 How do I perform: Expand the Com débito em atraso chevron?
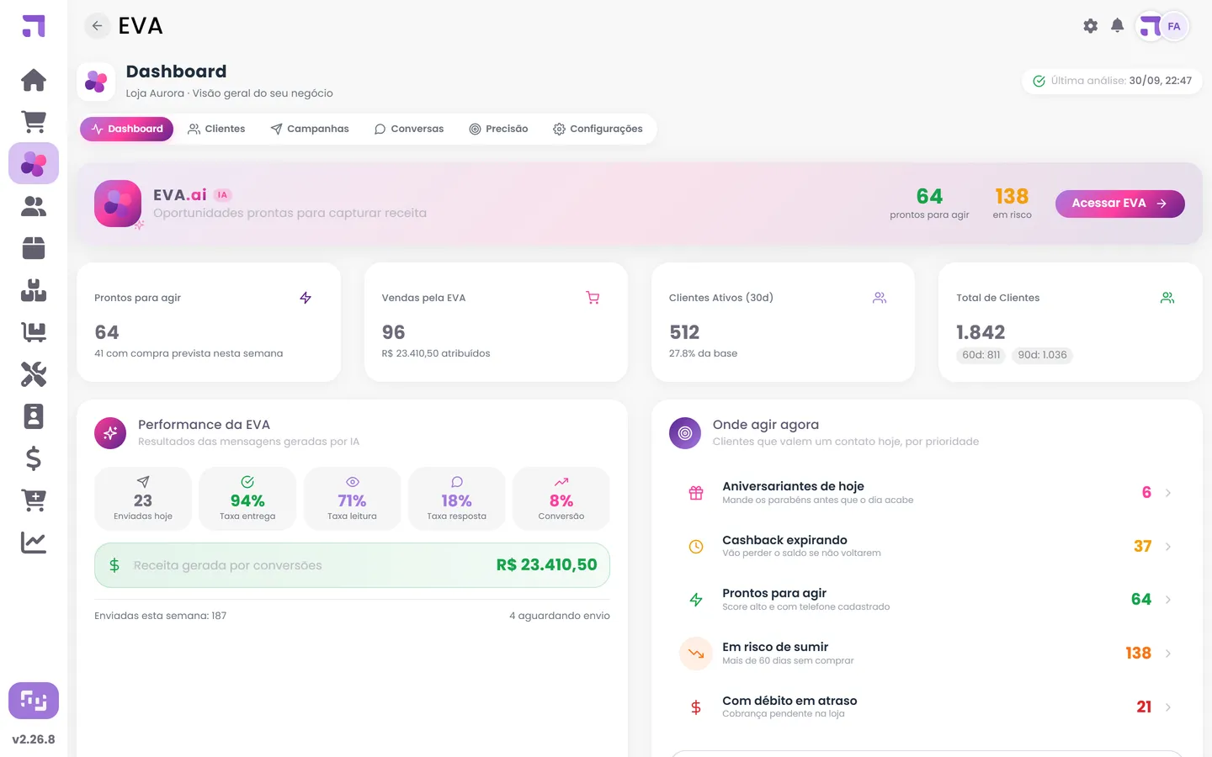point(1168,707)
